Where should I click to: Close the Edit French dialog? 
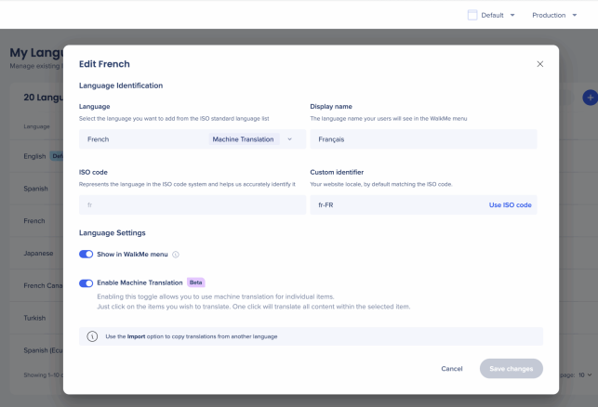(x=540, y=64)
